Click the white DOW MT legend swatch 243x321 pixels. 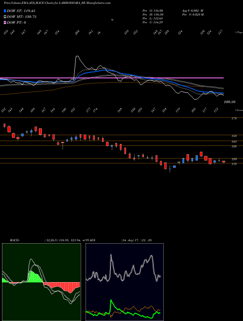(5, 17)
